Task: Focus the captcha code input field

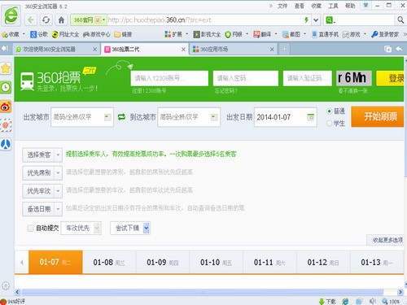Action: [x=307, y=78]
